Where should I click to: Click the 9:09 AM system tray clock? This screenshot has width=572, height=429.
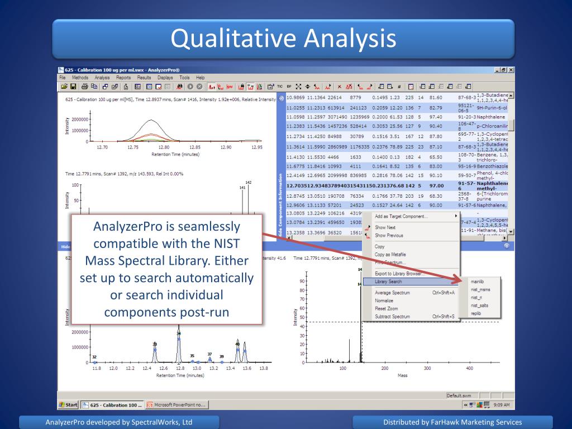[x=502, y=405]
